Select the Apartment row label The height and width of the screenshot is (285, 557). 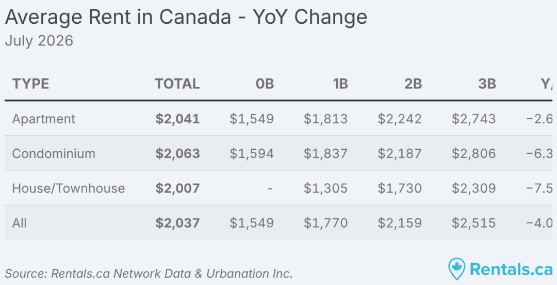coord(44,119)
